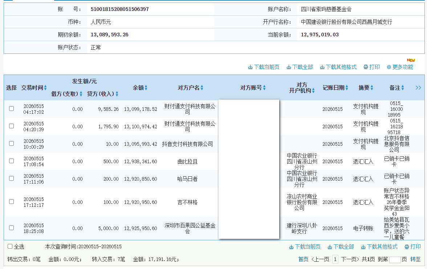The image size is (427, 269).
Task: Click 转至 to jump to page
Action: point(415,259)
